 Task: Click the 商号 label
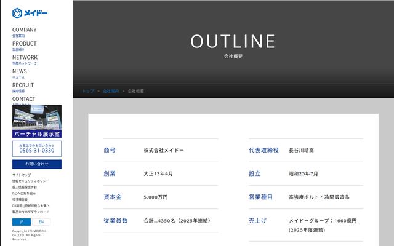110,150
